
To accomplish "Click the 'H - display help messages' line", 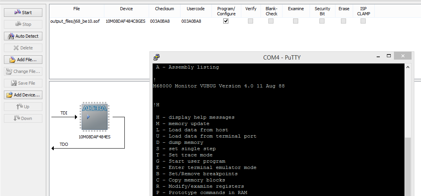I will (x=195, y=118).
